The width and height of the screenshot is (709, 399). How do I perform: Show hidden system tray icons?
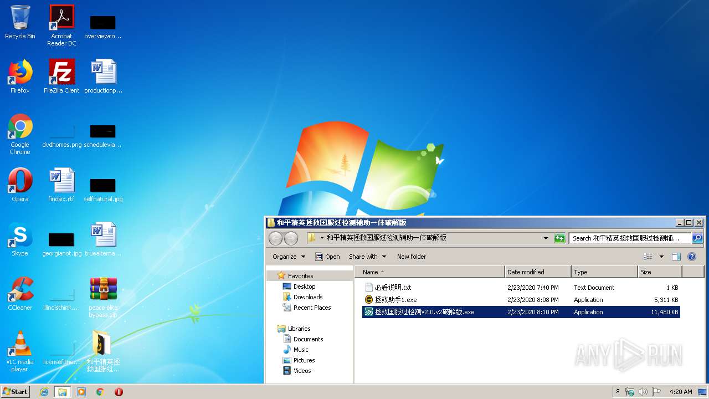[618, 392]
